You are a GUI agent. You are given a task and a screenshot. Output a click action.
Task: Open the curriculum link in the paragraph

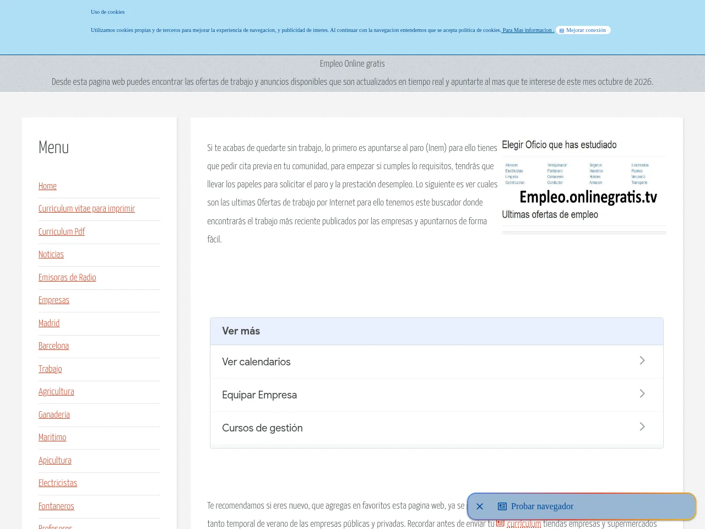[x=524, y=524]
